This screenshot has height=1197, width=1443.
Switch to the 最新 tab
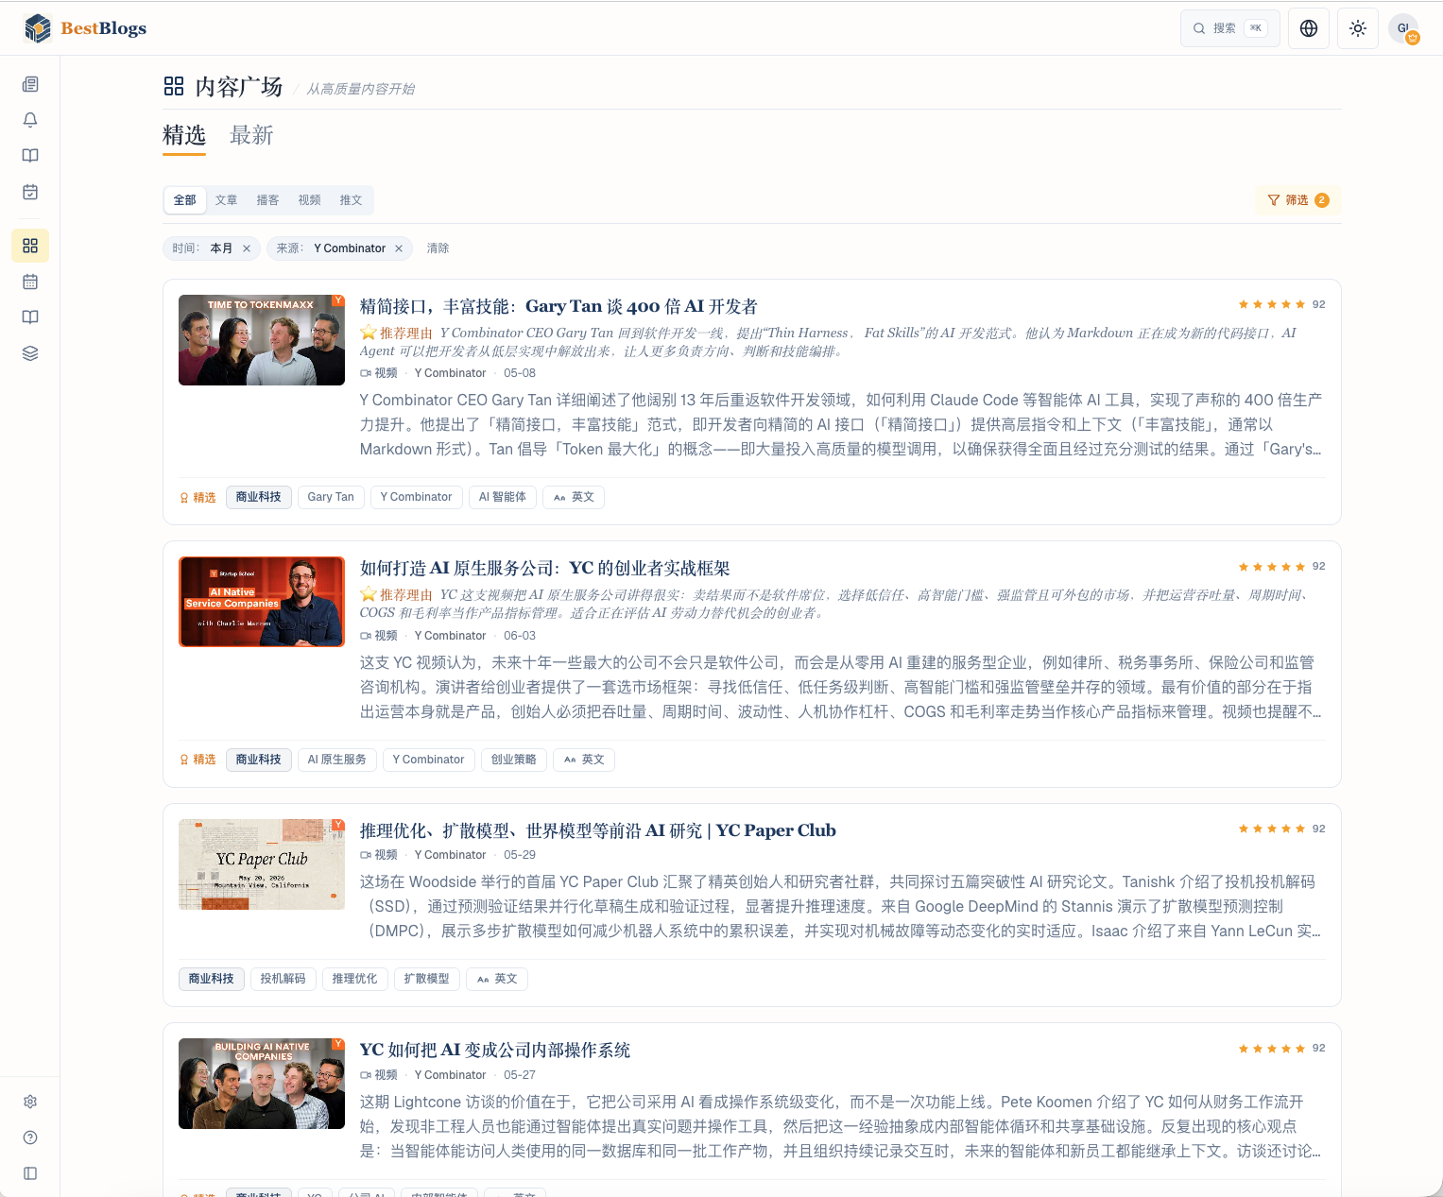point(251,135)
